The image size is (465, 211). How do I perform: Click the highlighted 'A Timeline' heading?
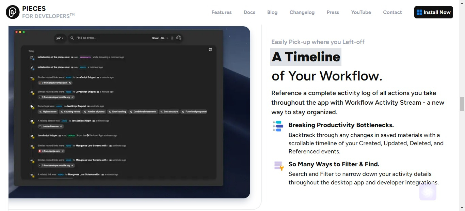coord(306,57)
